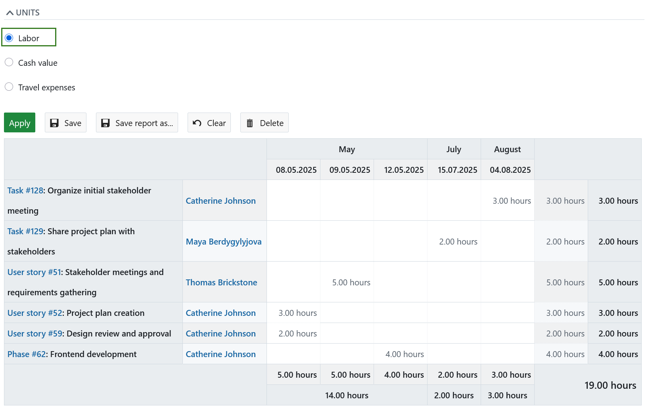652x409 pixels.
Task: Open Phase #62 Frontend development
Action: pyautogui.click(x=26, y=354)
